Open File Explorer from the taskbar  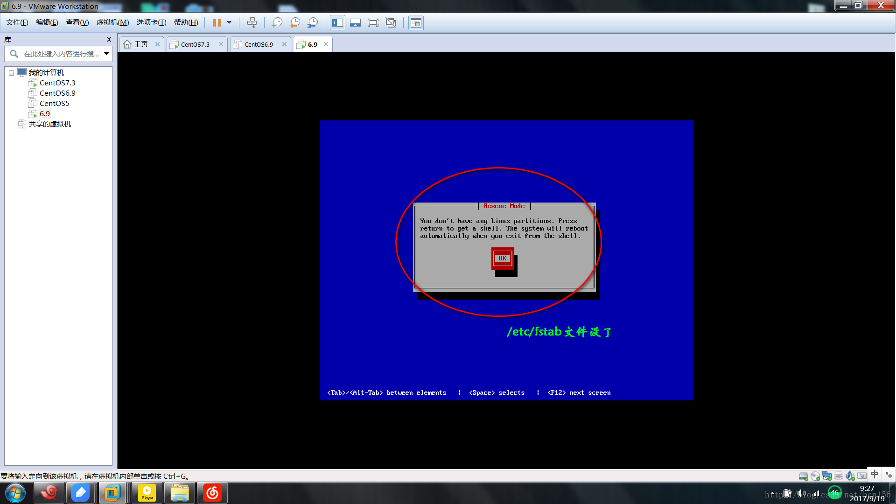[180, 493]
